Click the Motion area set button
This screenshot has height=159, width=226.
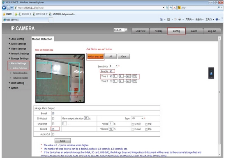tap(95, 56)
